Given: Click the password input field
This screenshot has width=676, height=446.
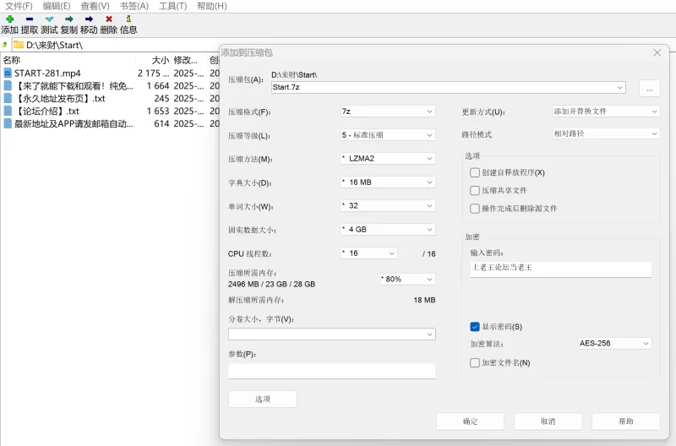Looking at the screenshot, I should tap(561, 269).
